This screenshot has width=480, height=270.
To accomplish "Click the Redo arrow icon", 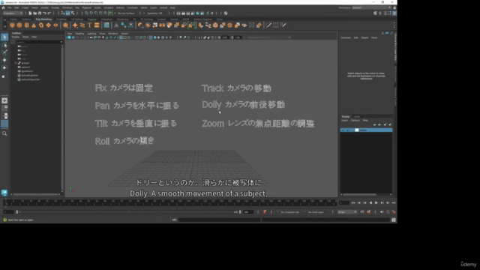I will tap(49, 13).
